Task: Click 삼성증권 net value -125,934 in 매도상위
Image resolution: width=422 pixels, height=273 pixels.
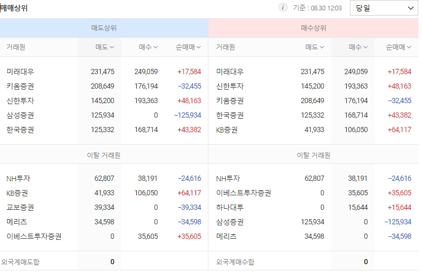Action: [188, 115]
